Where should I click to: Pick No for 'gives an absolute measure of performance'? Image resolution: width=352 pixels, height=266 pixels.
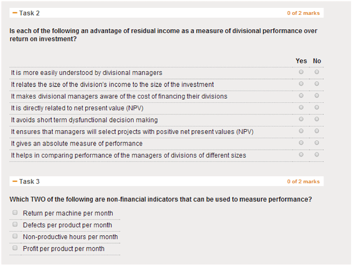(x=317, y=143)
